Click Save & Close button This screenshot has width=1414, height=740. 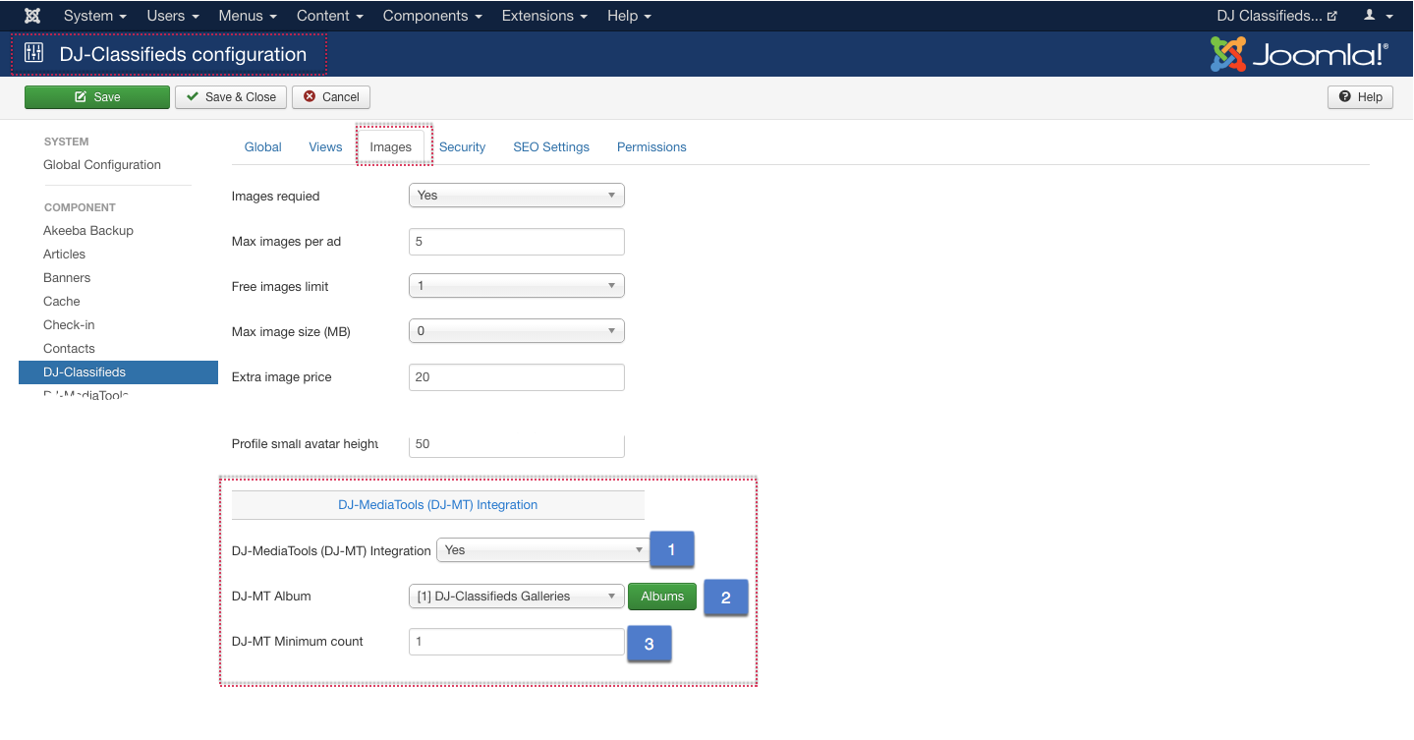pos(231,97)
